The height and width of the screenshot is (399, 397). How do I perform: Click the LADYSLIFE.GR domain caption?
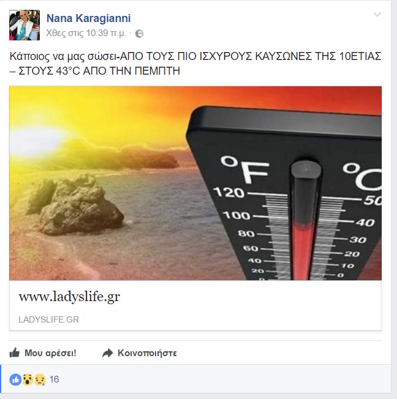tap(48, 319)
